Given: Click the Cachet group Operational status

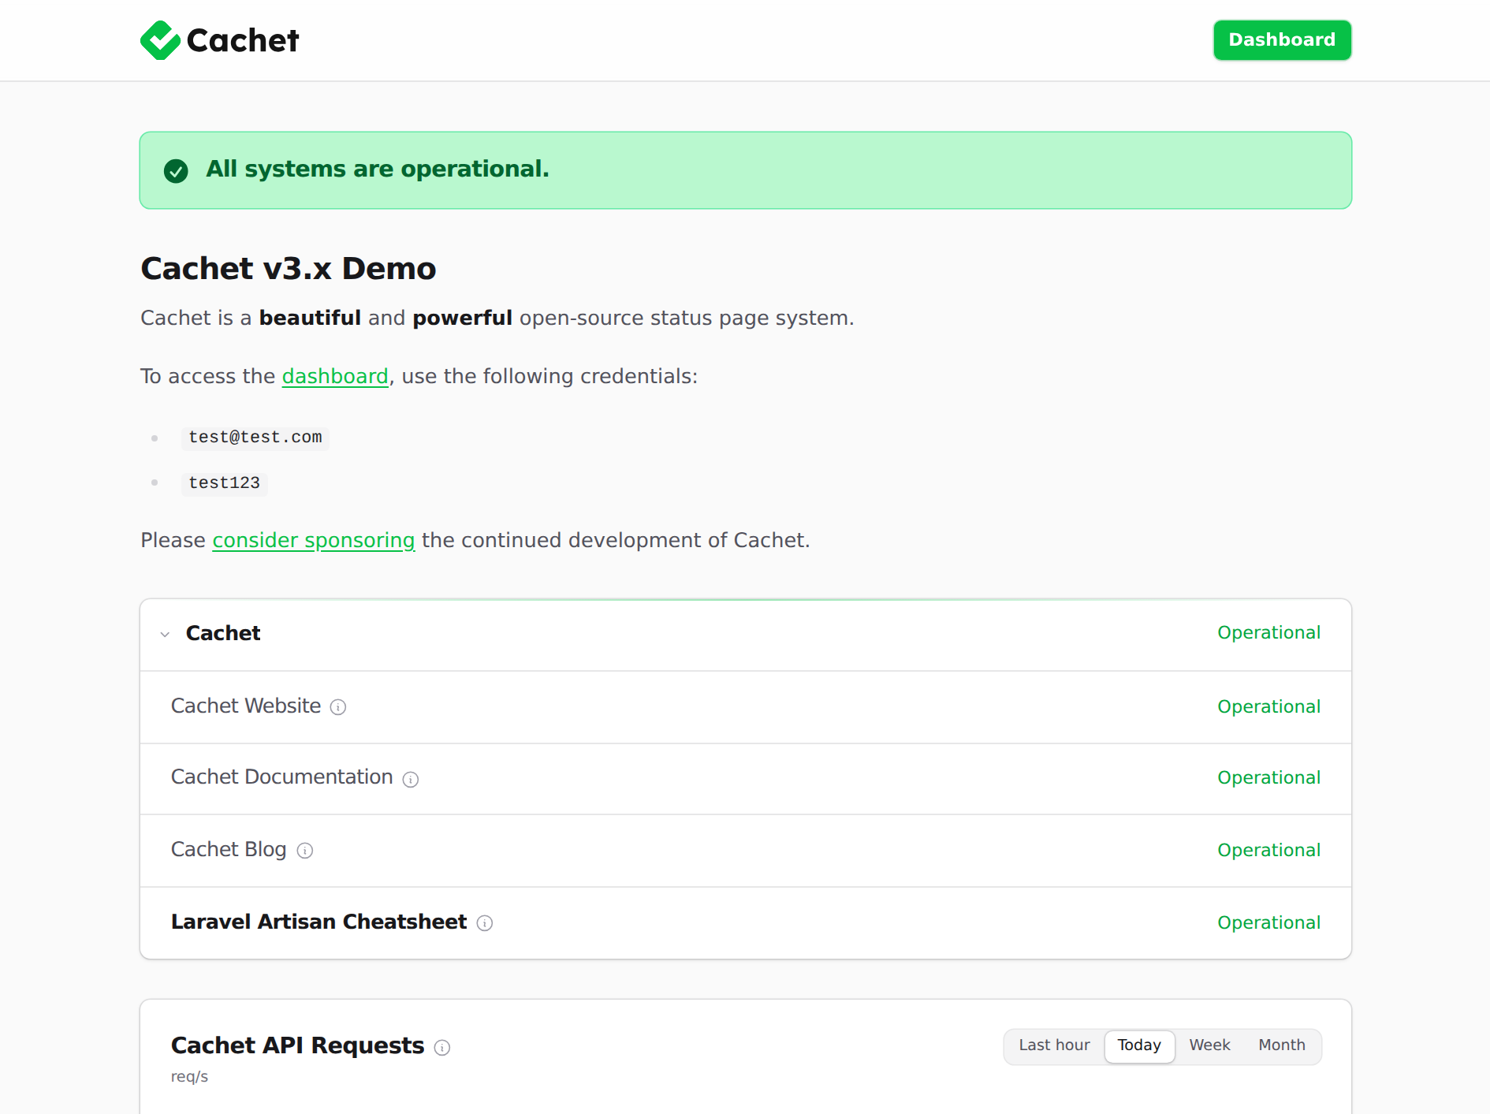Looking at the screenshot, I should pos(1268,632).
